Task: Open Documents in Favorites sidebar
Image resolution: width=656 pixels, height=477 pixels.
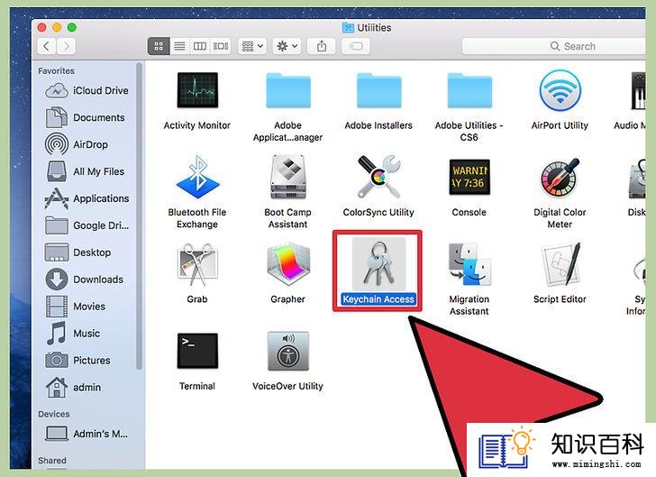Action: click(86, 118)
